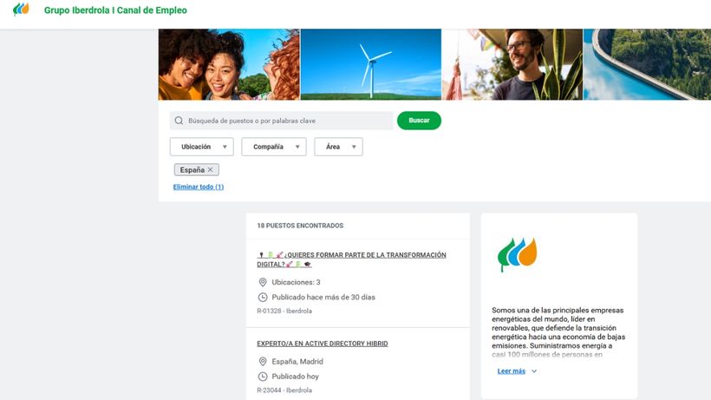This screenshot has height=400, width=711.
Task: Click the Eliminar todo (1) link
Action: (199, 187)
